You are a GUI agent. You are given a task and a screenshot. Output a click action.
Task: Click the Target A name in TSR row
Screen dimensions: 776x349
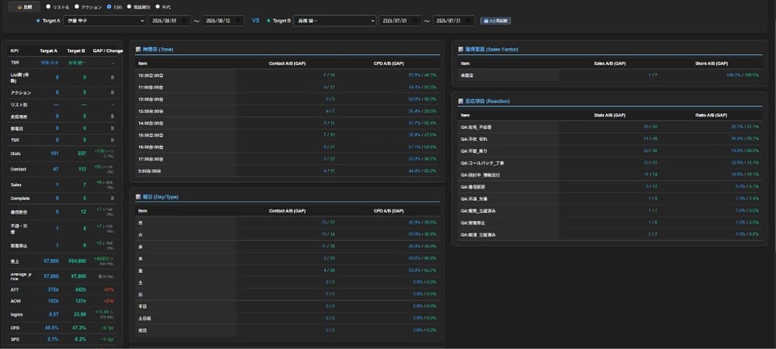pyautogui.click(x=50, y=63)
